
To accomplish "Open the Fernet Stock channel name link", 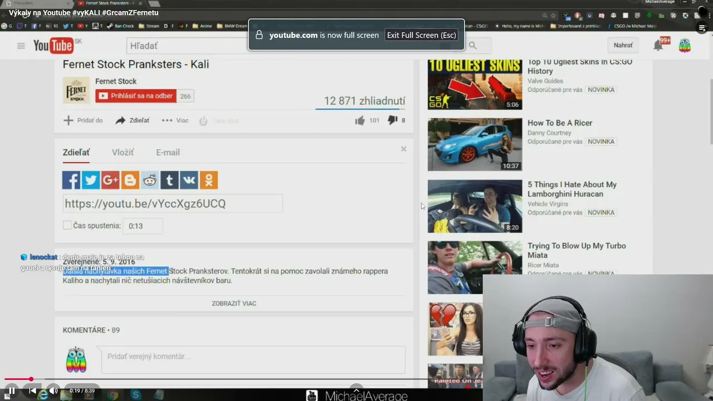I will (x=116, y=81).
